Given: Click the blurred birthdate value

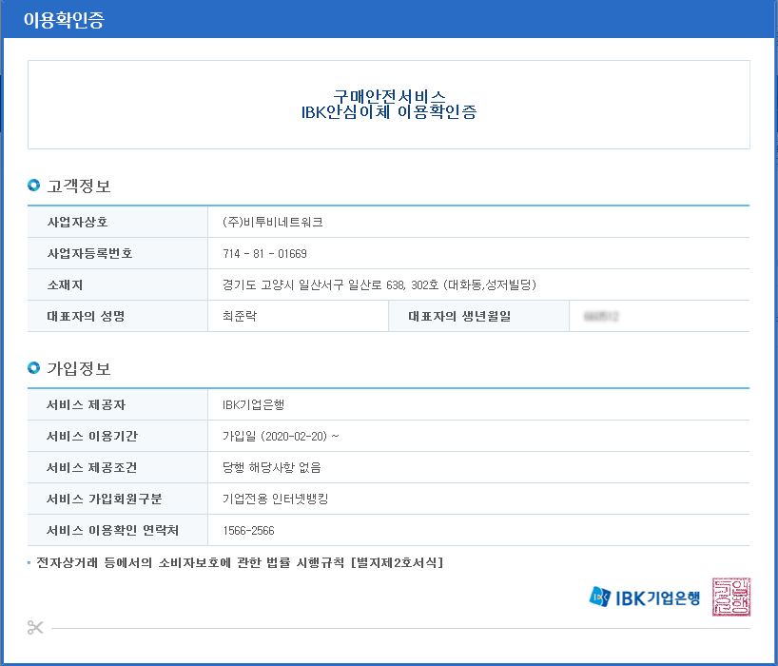Looking at the screenshot, I should 596,315.
